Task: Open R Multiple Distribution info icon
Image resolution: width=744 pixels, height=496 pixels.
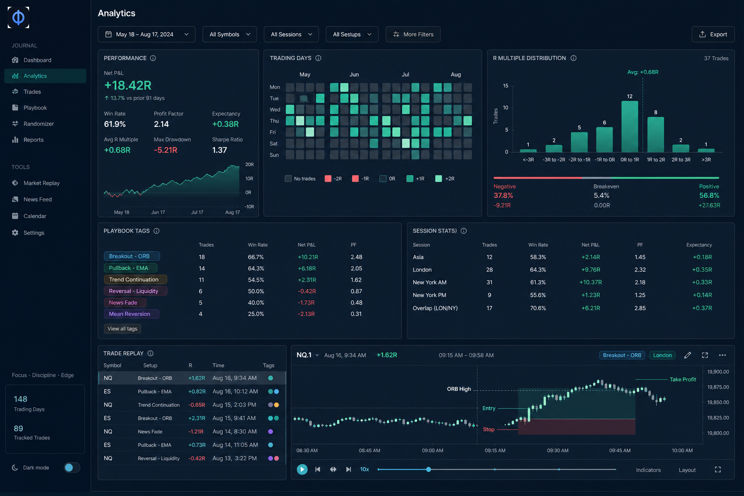Action: pos(573,58)
